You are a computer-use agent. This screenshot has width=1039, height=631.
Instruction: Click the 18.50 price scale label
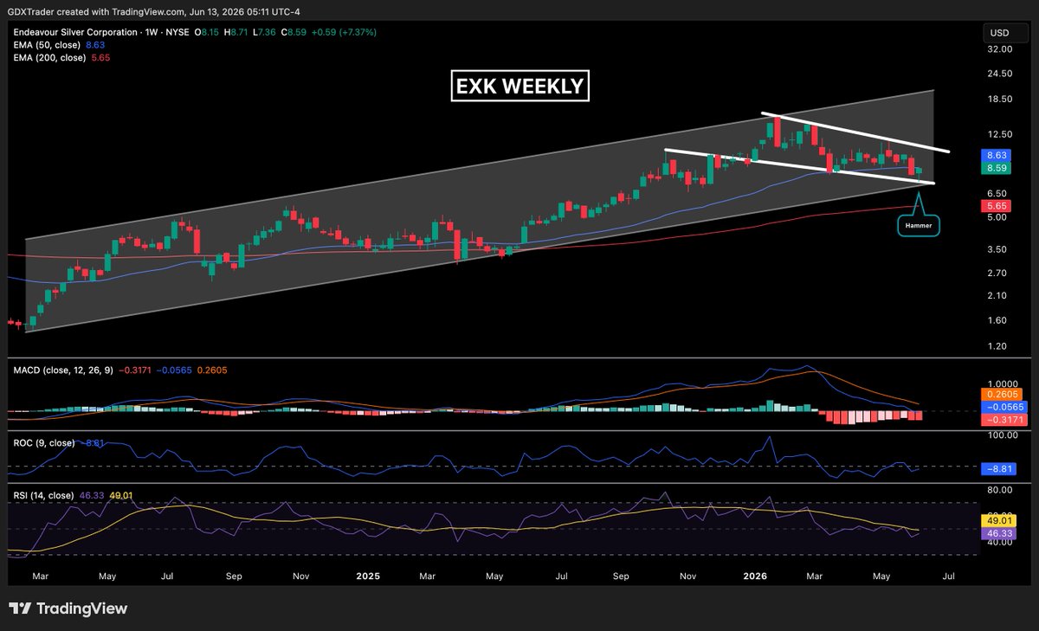1000,100
